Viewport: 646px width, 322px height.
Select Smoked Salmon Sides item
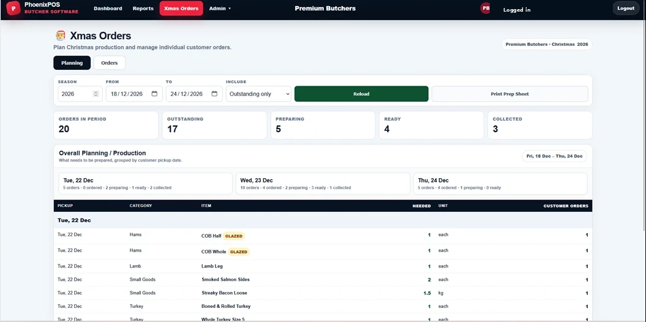click(x=225, y=280)
